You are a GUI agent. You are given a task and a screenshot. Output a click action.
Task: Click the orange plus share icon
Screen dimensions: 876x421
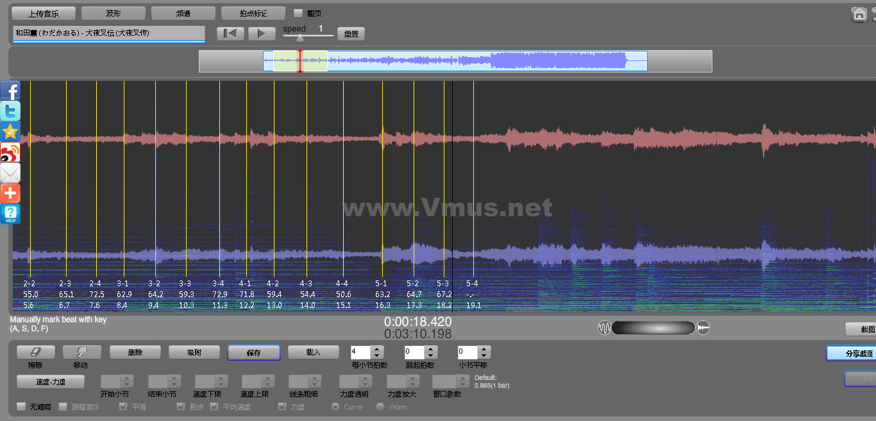pyautogui.click(x=10, y=193)
